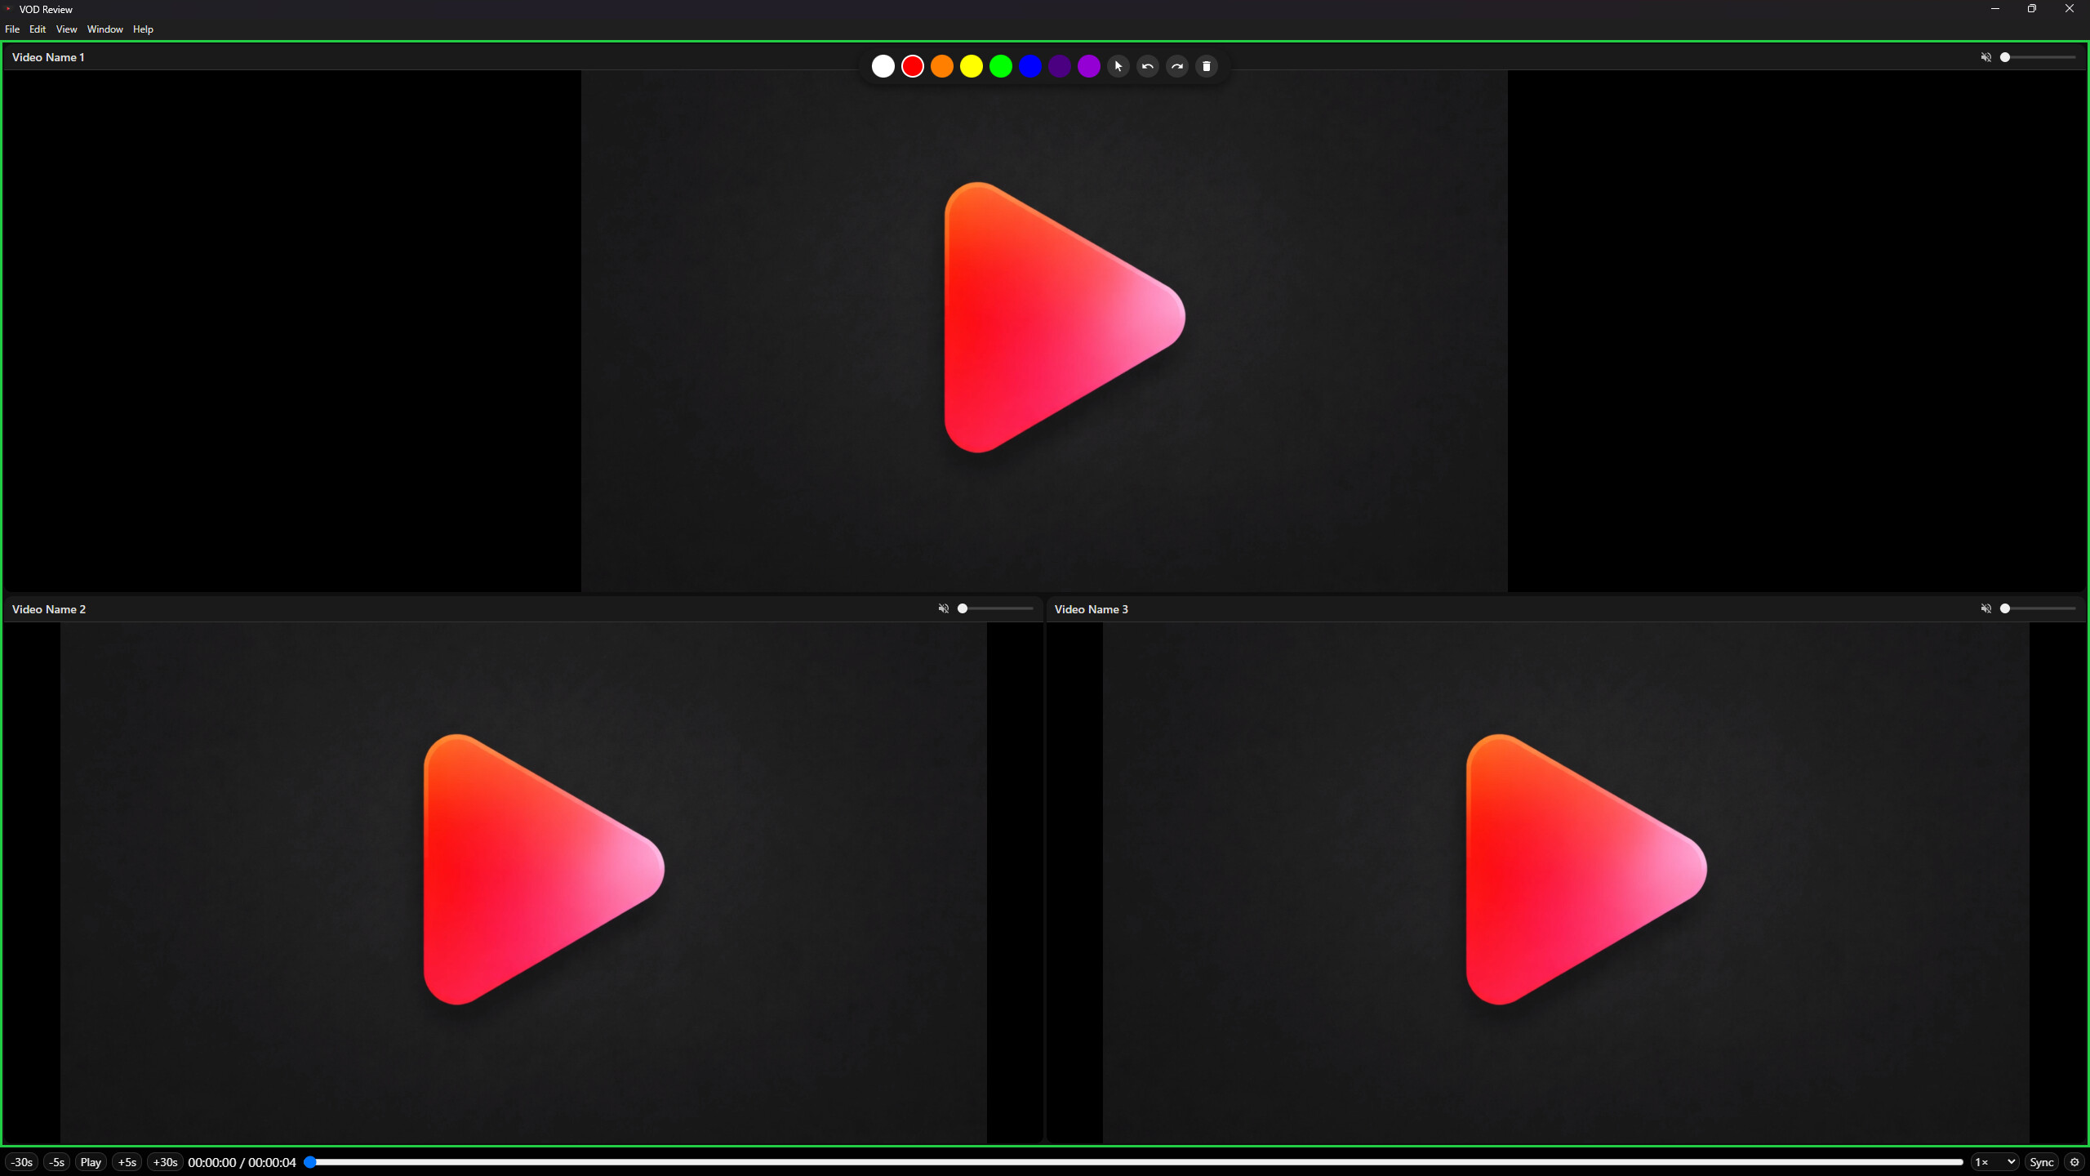This screenshot has height=1176, width=2090.
Task: Open the Window menu
Action: (104, 29)
